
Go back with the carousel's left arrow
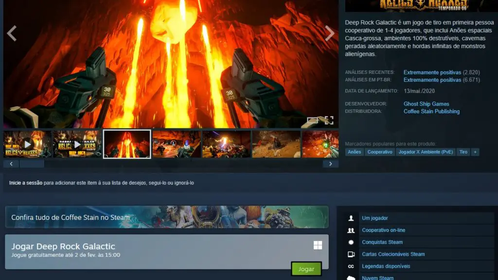pos(11,33)
